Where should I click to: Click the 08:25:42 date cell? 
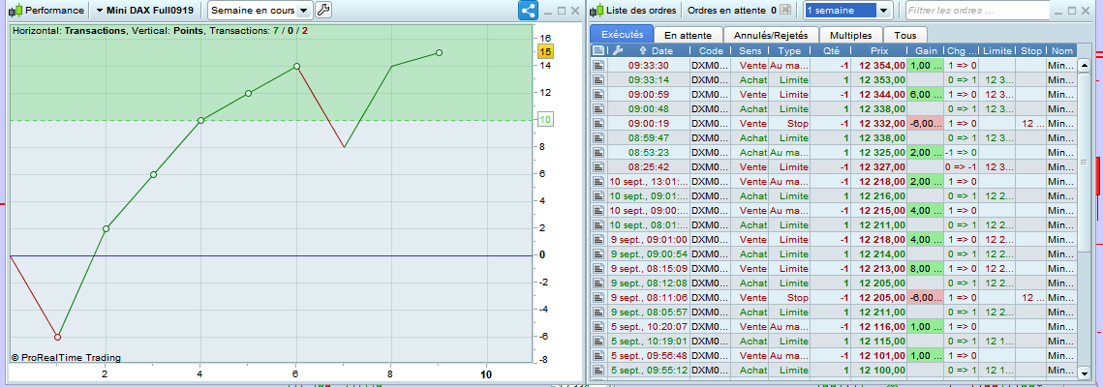[x=649, y=166]
